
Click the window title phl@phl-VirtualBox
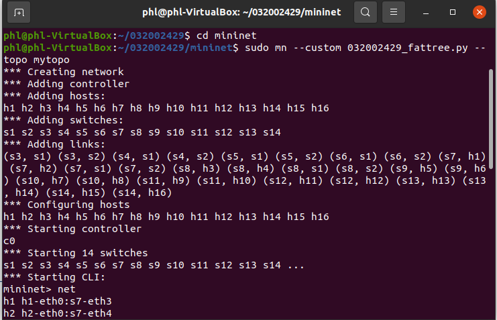(241, 12)
